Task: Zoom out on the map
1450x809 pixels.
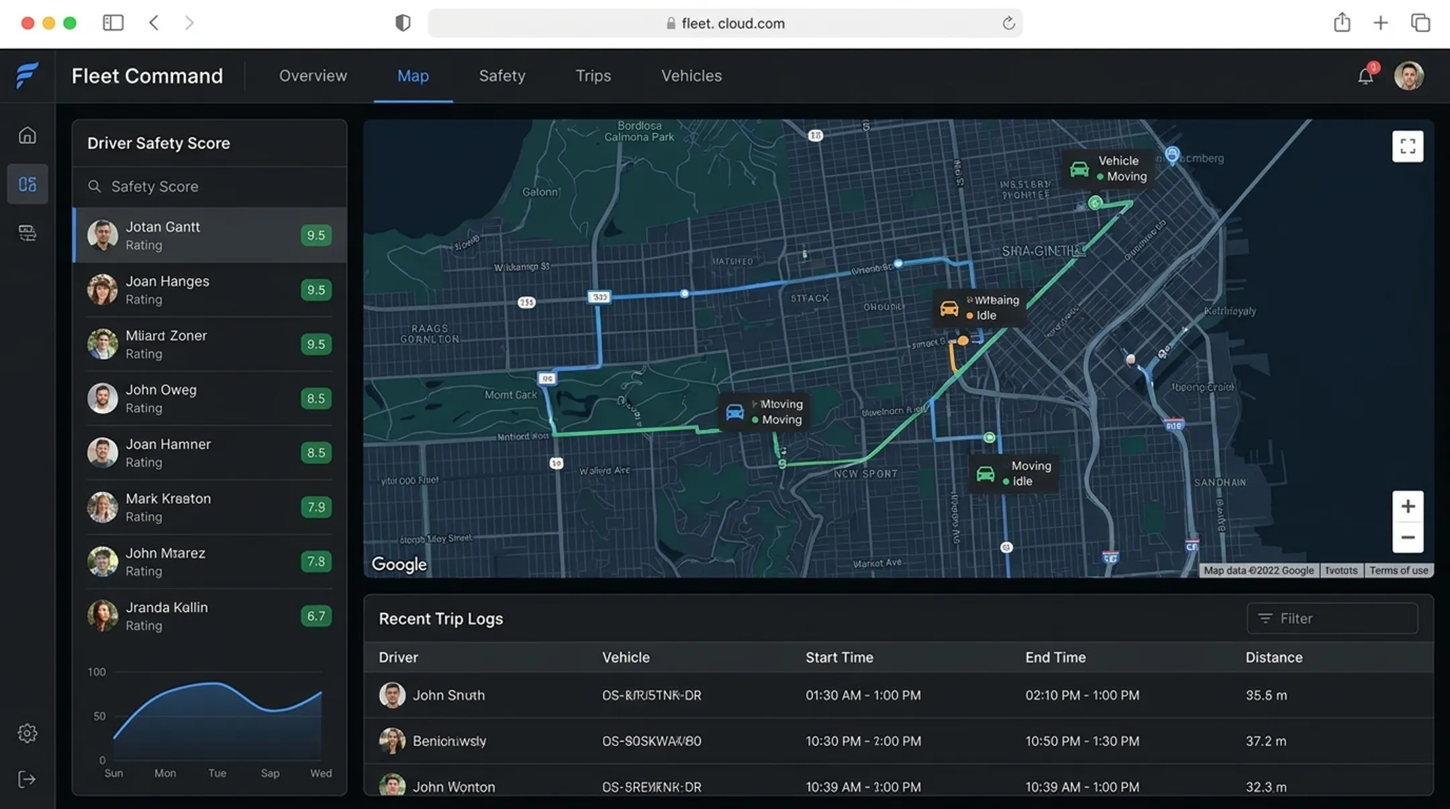Action: pos(1408,538)
